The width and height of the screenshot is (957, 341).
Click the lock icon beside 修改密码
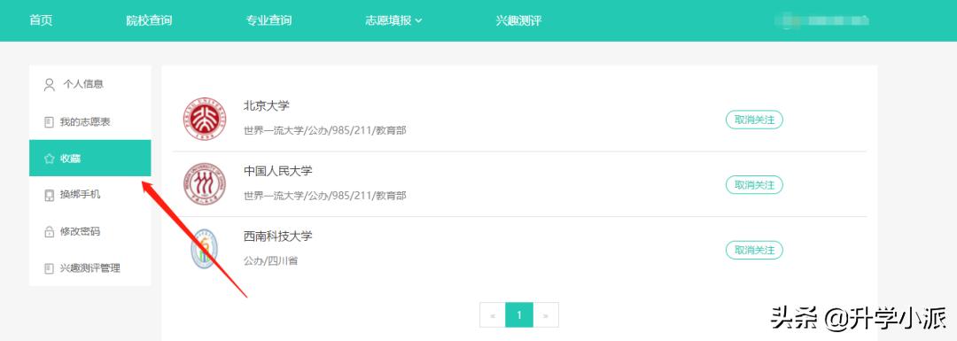(x=49, y=232)
